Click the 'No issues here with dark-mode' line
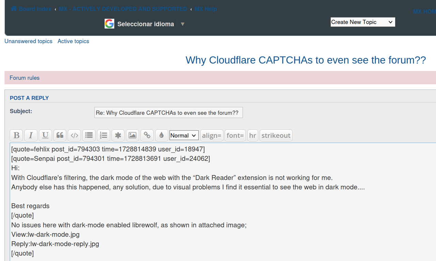 pyautogui.click(x=129, y=225)
